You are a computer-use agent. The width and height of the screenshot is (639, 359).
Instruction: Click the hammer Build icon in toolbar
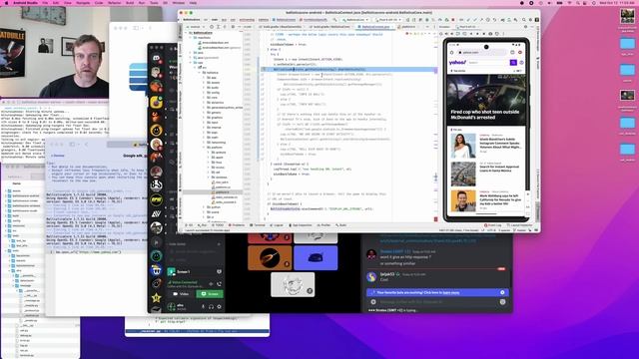334,20
